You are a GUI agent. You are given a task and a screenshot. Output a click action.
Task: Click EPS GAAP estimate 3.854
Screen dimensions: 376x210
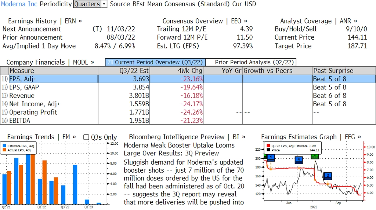click(x=141, y=87)
